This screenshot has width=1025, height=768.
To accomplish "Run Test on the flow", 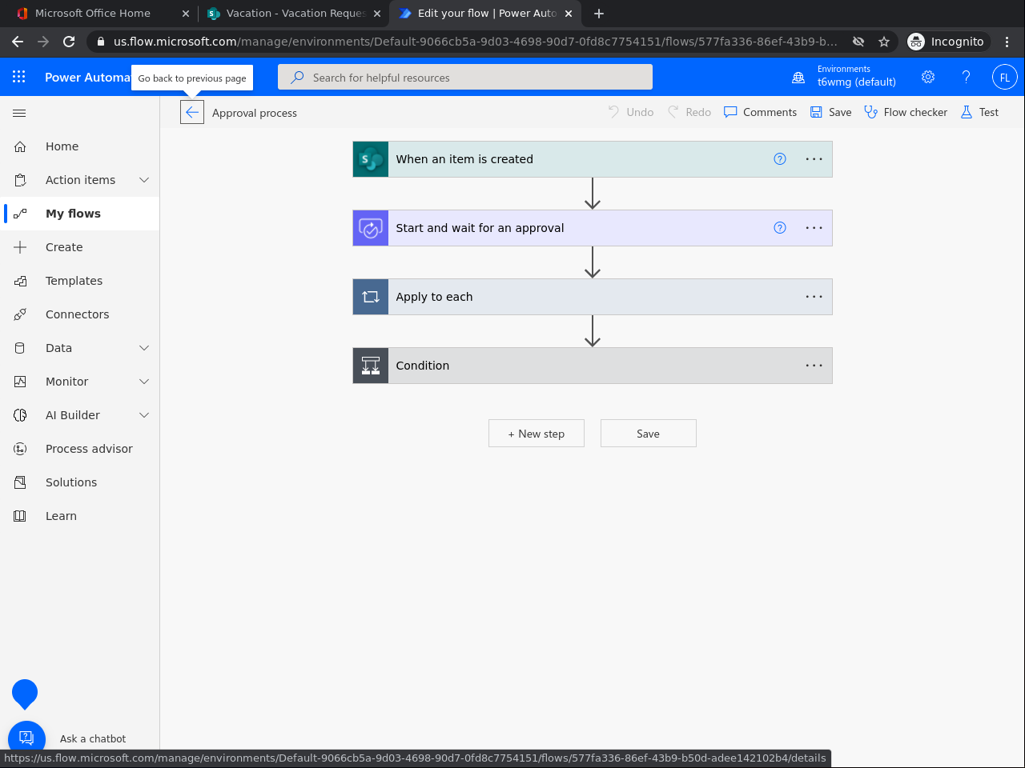I will point(979,113).
